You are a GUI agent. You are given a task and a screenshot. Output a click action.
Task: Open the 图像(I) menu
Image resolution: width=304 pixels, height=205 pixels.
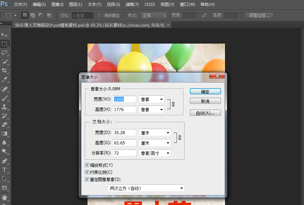click(58, 4)
